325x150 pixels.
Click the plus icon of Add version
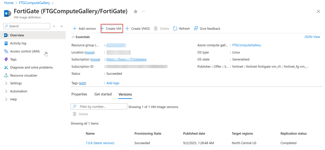point(75,28)
